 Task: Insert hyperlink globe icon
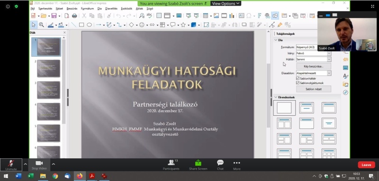coord(267,16)
